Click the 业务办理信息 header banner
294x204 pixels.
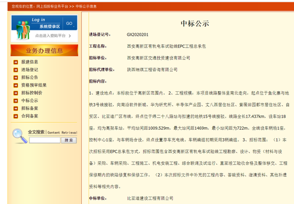click(x=44, y=50)
